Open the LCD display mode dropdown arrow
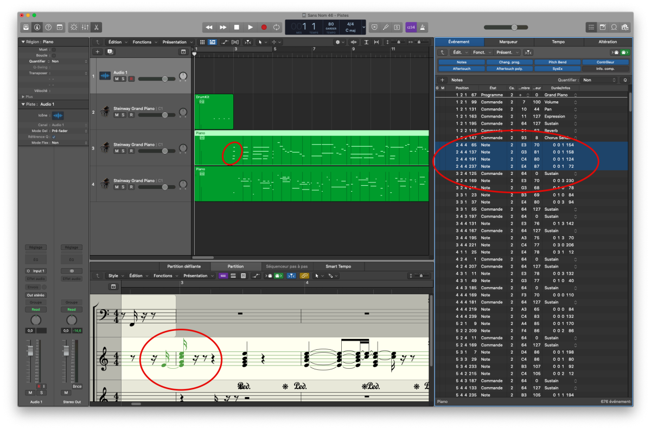This screenshot has height=430, width=651. [x=363, y=27]
